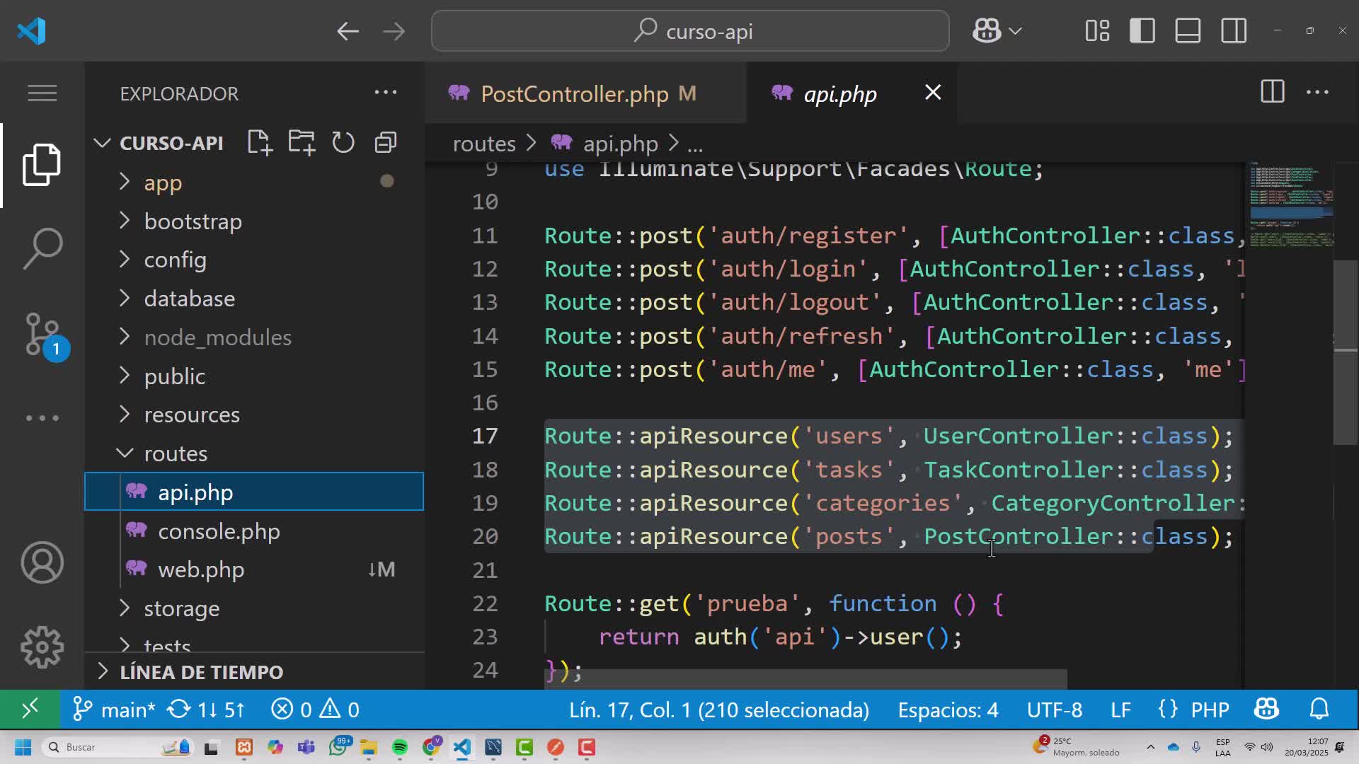Toggle primary side bar visibility
The image size is (1359, 764).
(1142, 31)
